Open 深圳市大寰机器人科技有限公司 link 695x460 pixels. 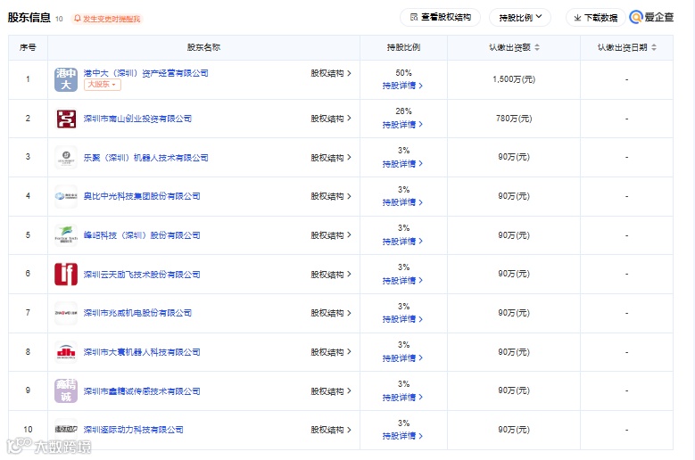click(x=142, y=352)
